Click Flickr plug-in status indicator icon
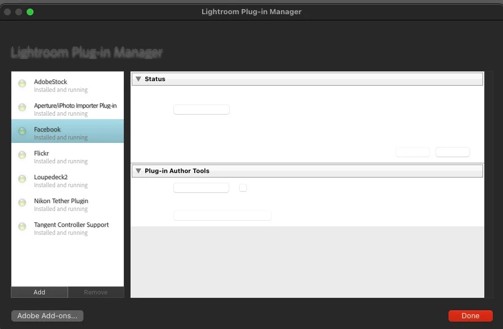Screen dimensions: 503x329 [x=22, y=155]
